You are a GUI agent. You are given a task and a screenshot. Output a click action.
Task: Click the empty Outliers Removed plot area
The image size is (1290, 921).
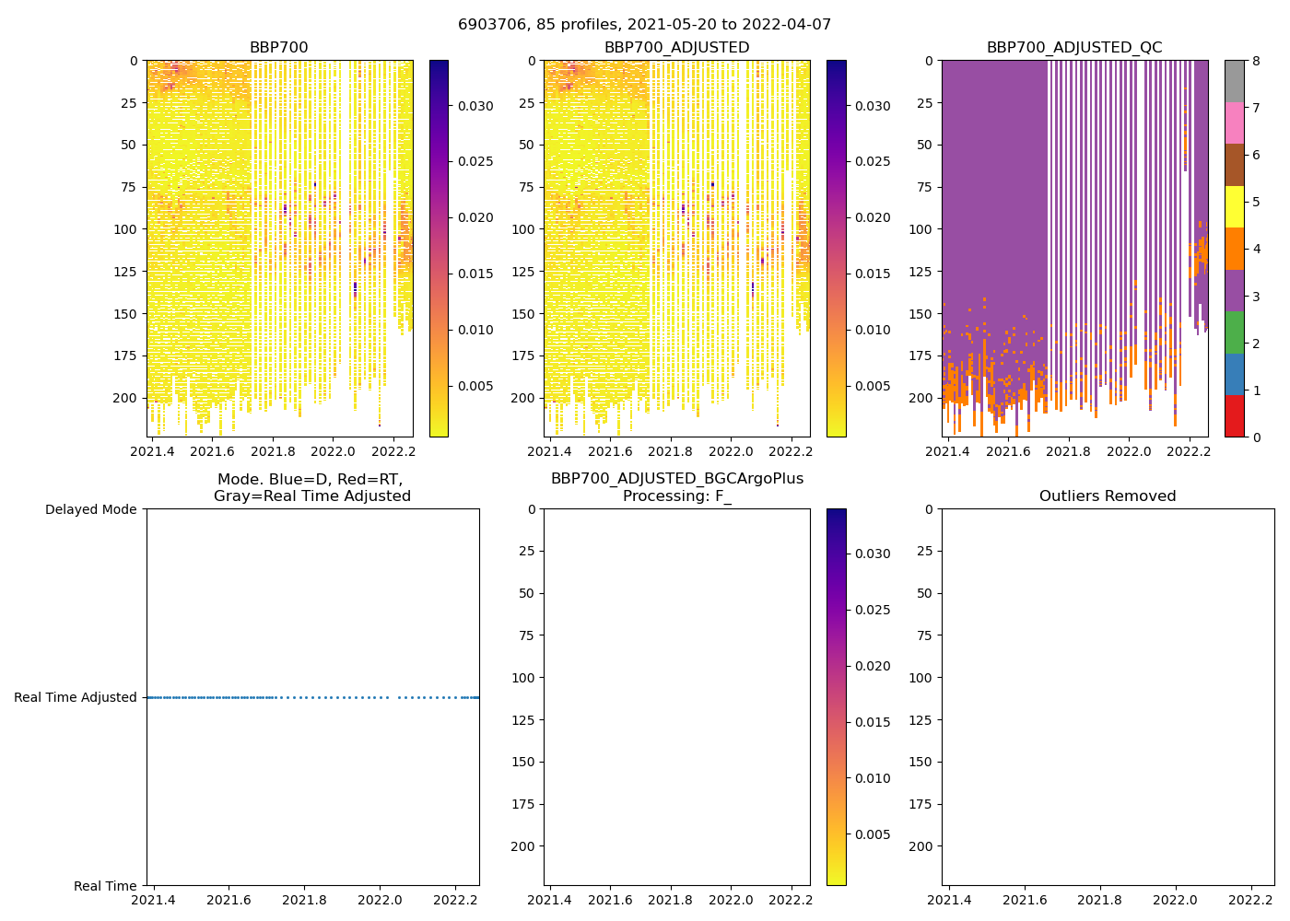coord(1108,697)
